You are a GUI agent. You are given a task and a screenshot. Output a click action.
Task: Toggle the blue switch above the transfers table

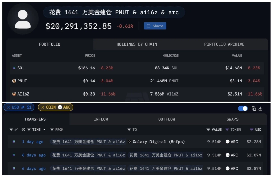[243, 109]
